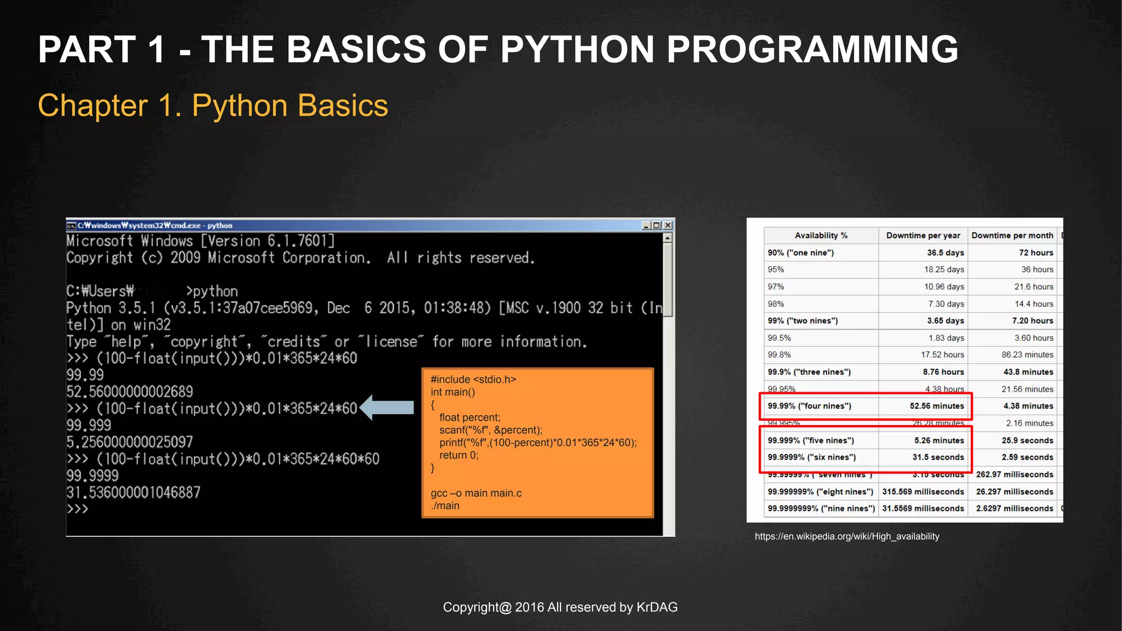Click the Availability % column header
1122x631 pixels.
click(x=821, y=236)
